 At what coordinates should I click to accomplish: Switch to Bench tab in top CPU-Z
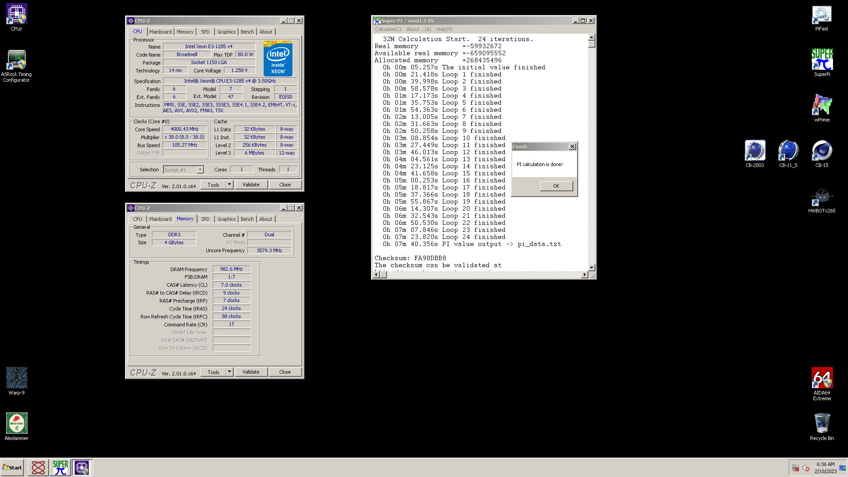coord(247,32)
